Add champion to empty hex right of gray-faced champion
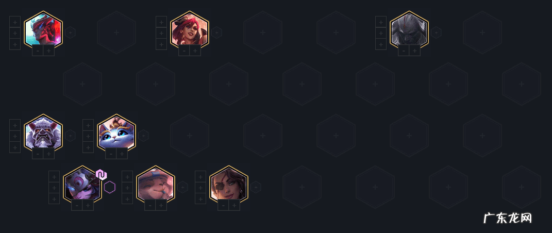 482,32
